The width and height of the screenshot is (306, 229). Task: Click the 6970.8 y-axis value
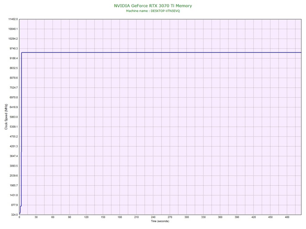tap(14, 97)
